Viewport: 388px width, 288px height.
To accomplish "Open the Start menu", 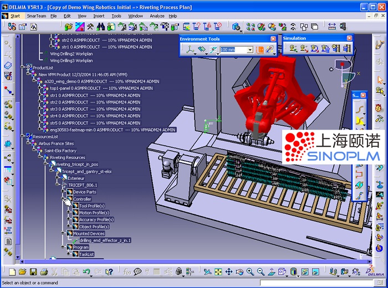I will [15, 16].
